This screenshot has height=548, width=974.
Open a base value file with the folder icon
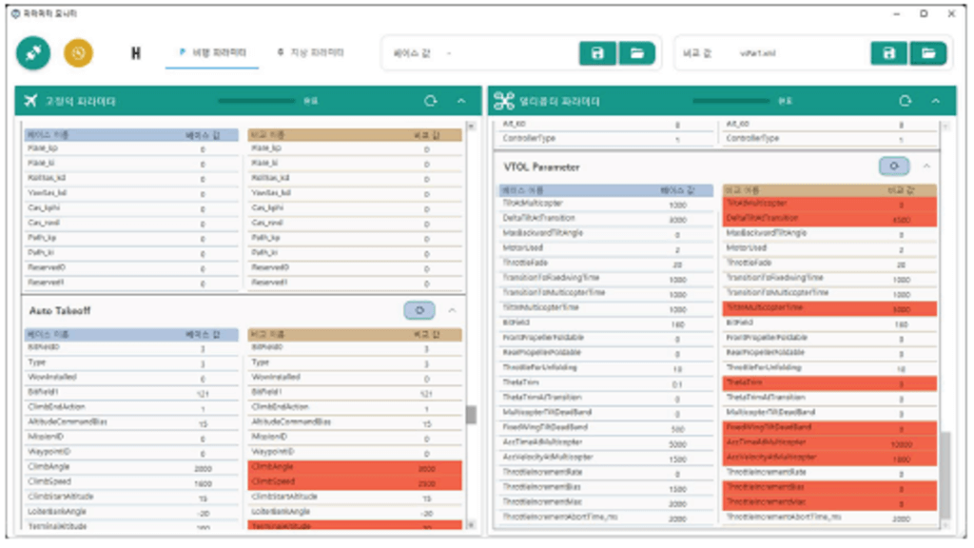(x=636, y=53)
